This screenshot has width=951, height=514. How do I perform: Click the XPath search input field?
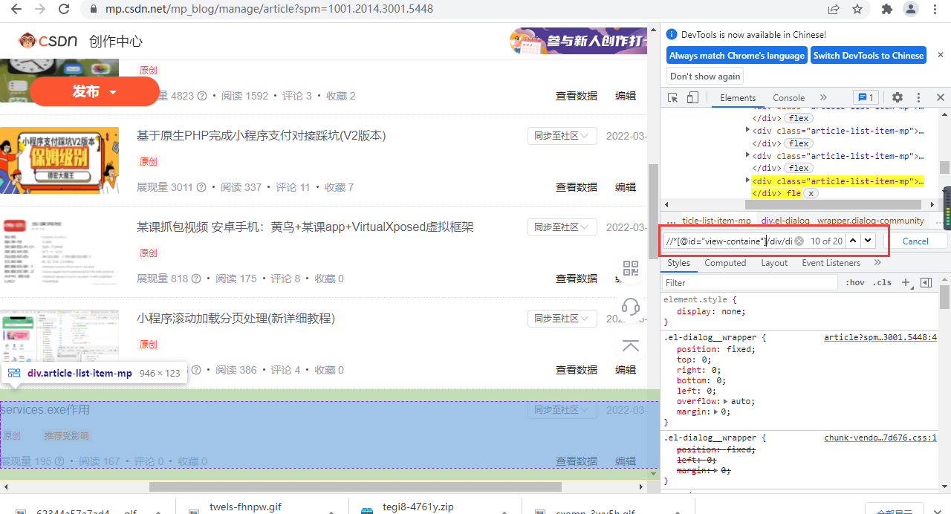tap(727, 241)
